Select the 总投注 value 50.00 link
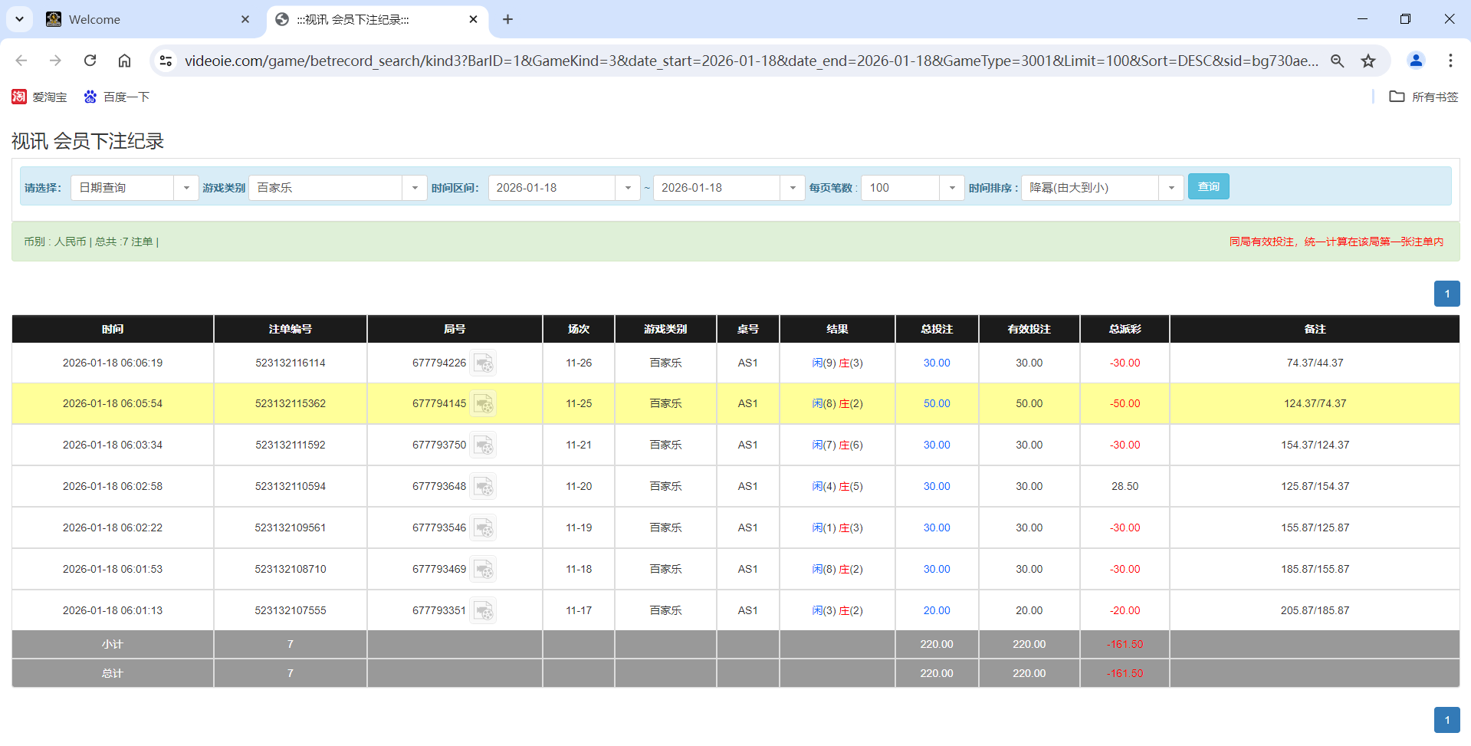The height and width of the screenshot is (746, 1471). tap(936, 403)
